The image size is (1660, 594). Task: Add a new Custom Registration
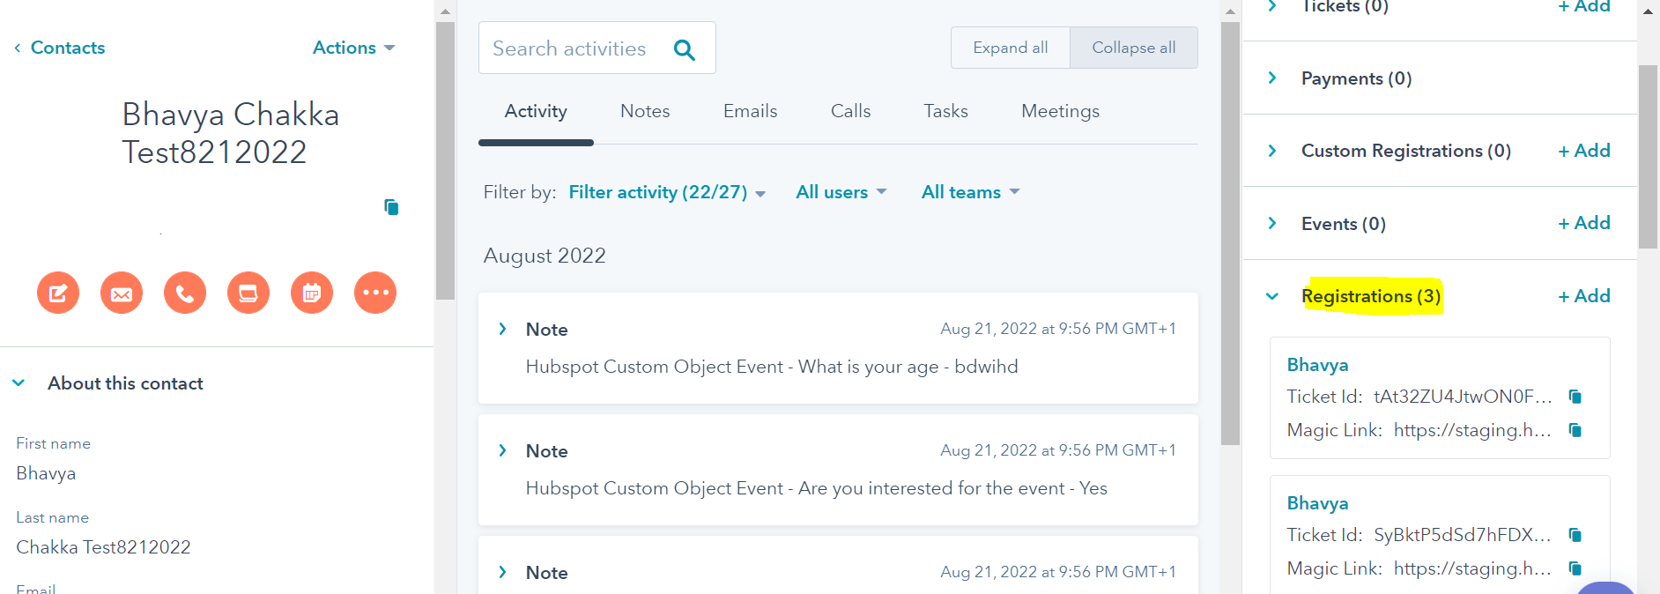tap(1584, 151)
